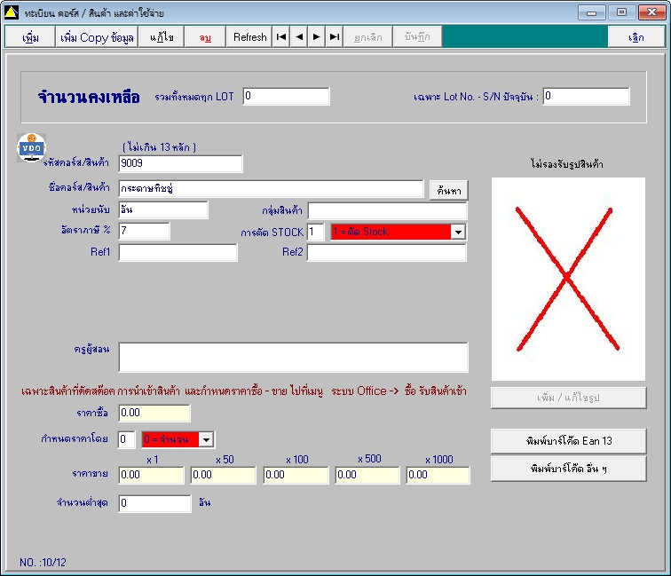Click the เลิก (Exit) button
The width and height of the screenshot is (671, 576).
(x=635, y=36)
